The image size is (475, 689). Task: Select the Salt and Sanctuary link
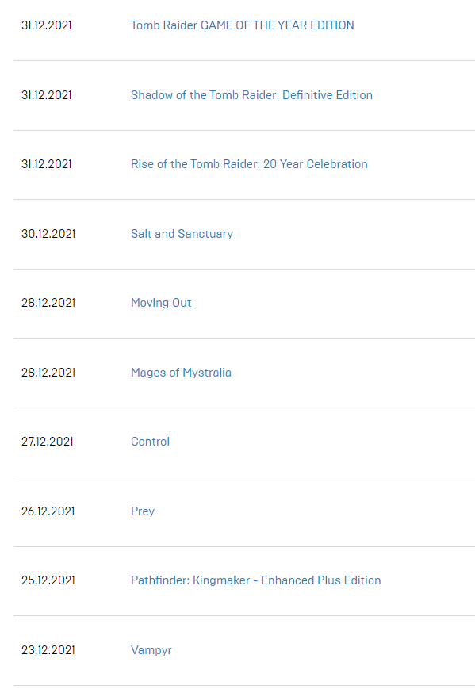point(182,234)
